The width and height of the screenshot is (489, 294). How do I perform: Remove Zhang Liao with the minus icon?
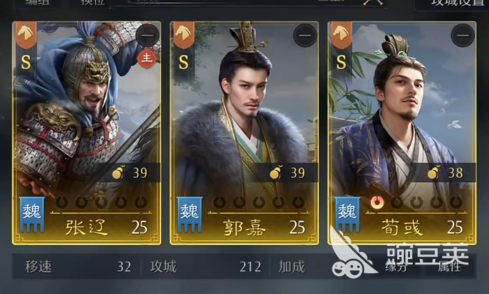pyautogui.click(x=147, y=36)
